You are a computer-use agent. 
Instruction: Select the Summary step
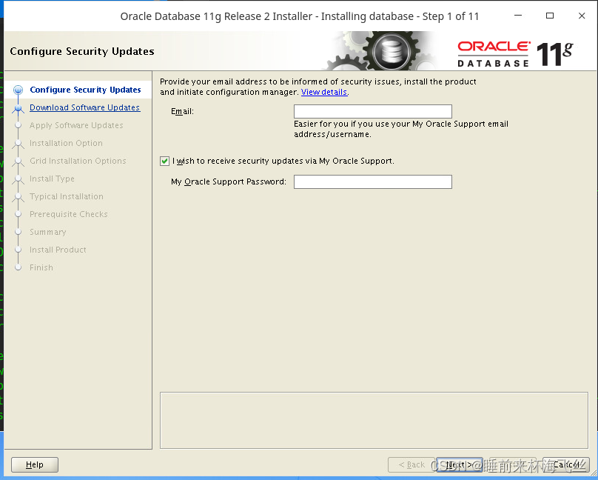48,232
